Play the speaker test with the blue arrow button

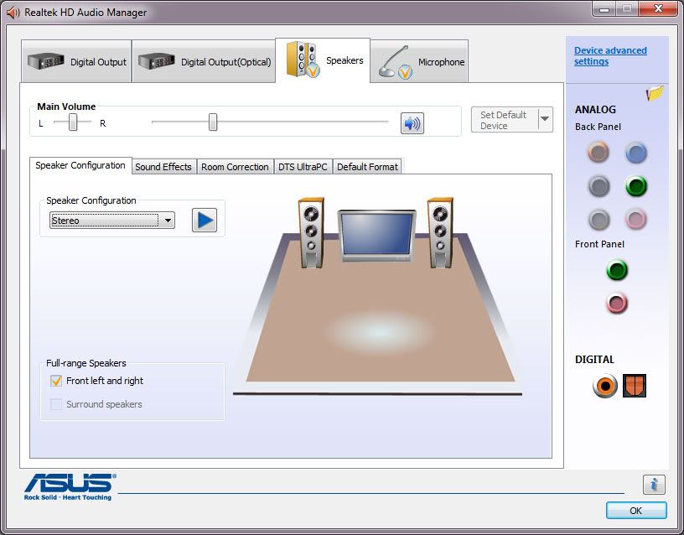point(205,220)
